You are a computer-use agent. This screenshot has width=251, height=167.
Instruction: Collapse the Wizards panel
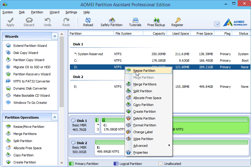pos(54,36)
